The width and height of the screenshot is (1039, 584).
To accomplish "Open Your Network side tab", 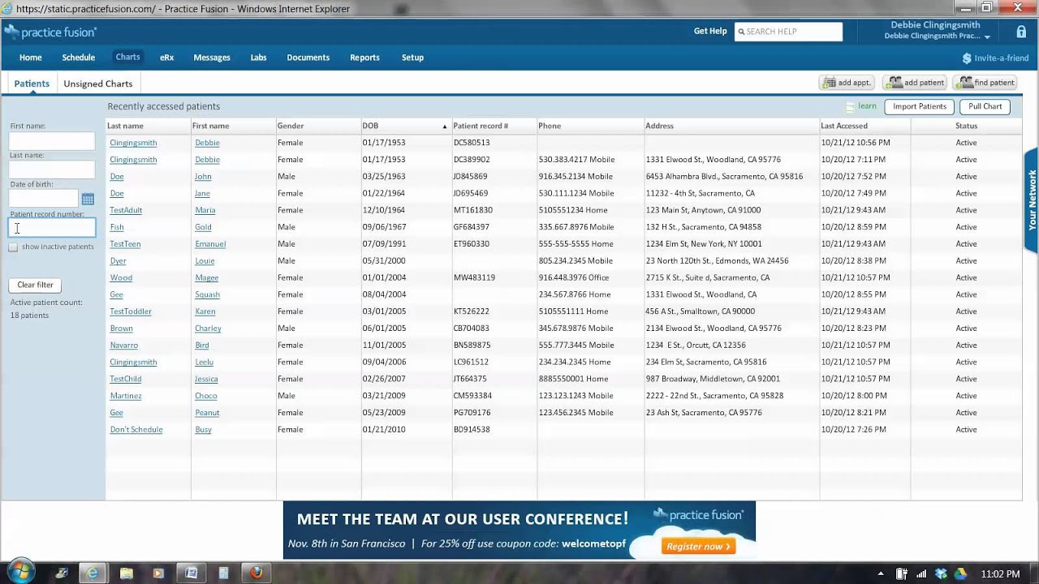I will point(1032,200).
